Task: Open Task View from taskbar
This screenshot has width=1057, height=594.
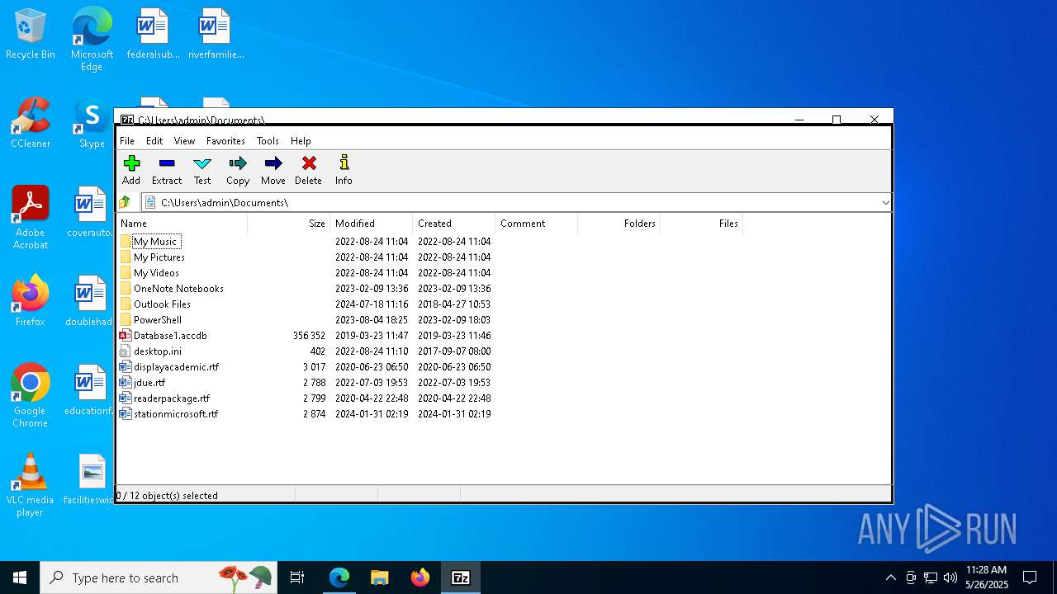Action: [x=297, y=577]
